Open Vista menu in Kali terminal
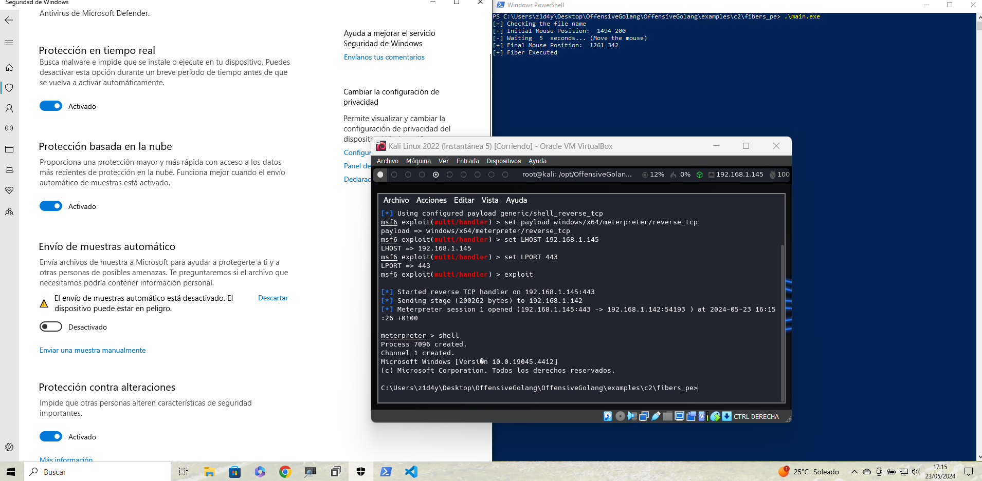This screenshot has width=982, height=481. pos(490,200)
